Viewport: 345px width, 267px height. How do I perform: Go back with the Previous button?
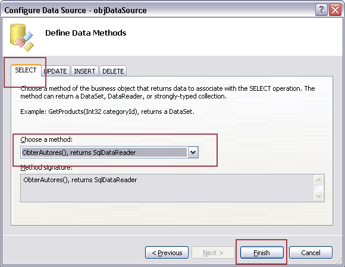(x=167, y=253)
